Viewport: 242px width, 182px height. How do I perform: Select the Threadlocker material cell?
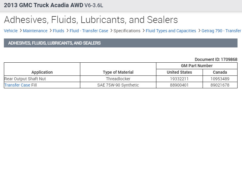tap(118, 79)
